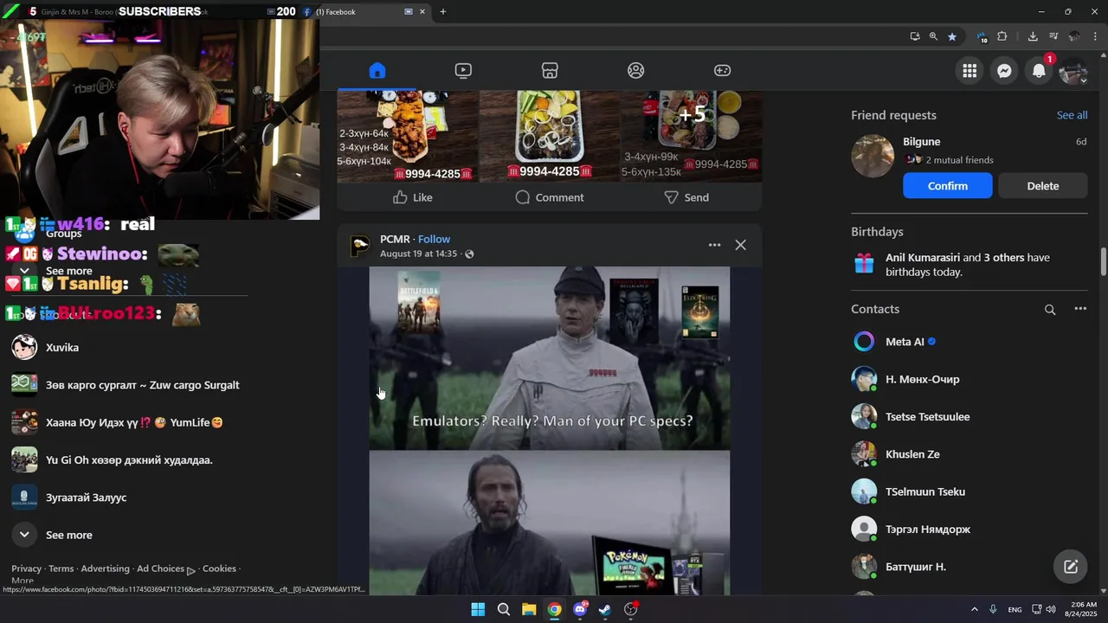Screen dimensions: 1108x623
Task: Open the Chrome Extensions puzzle icon
Action: point(1002,36)
